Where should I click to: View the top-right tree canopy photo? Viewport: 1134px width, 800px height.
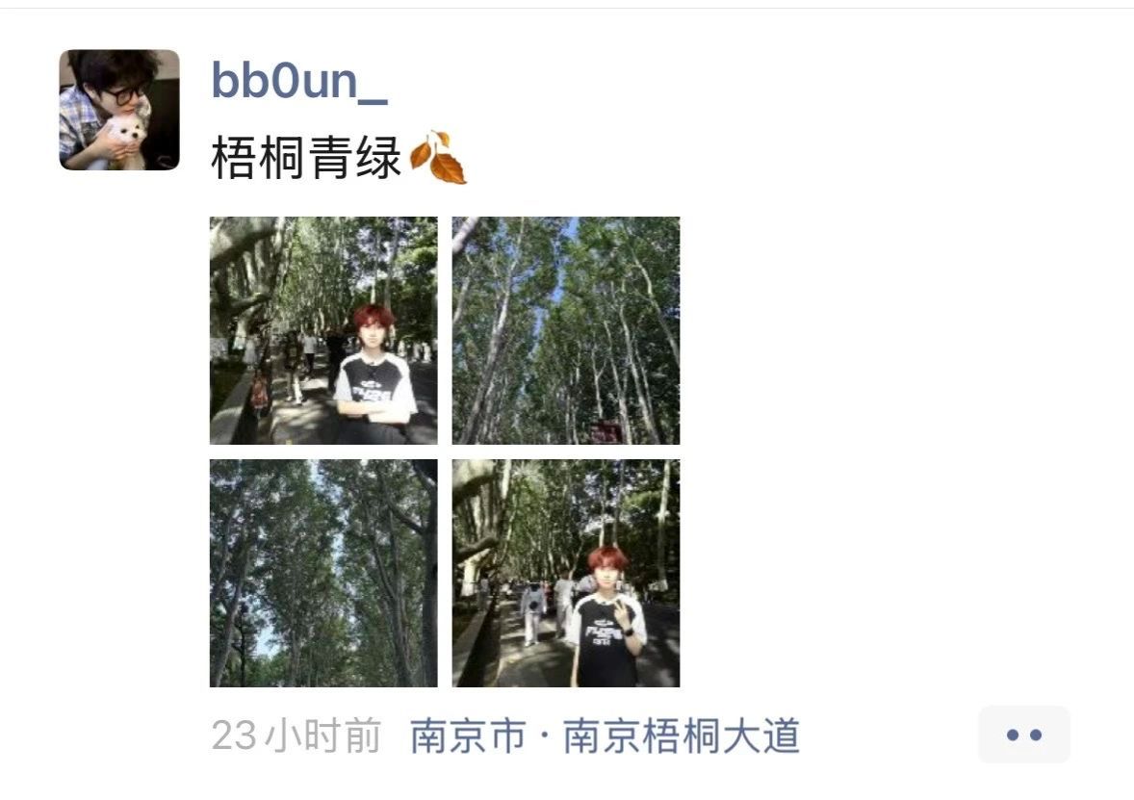coord(565,330)
